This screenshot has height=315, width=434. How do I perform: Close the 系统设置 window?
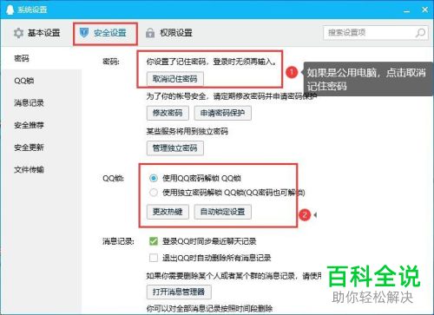(x=424, y=10)
